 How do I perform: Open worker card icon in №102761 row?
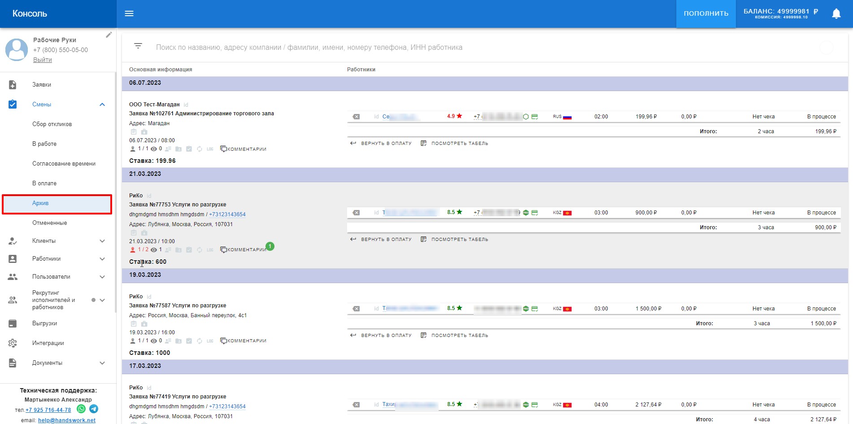[x=535, y=117]
